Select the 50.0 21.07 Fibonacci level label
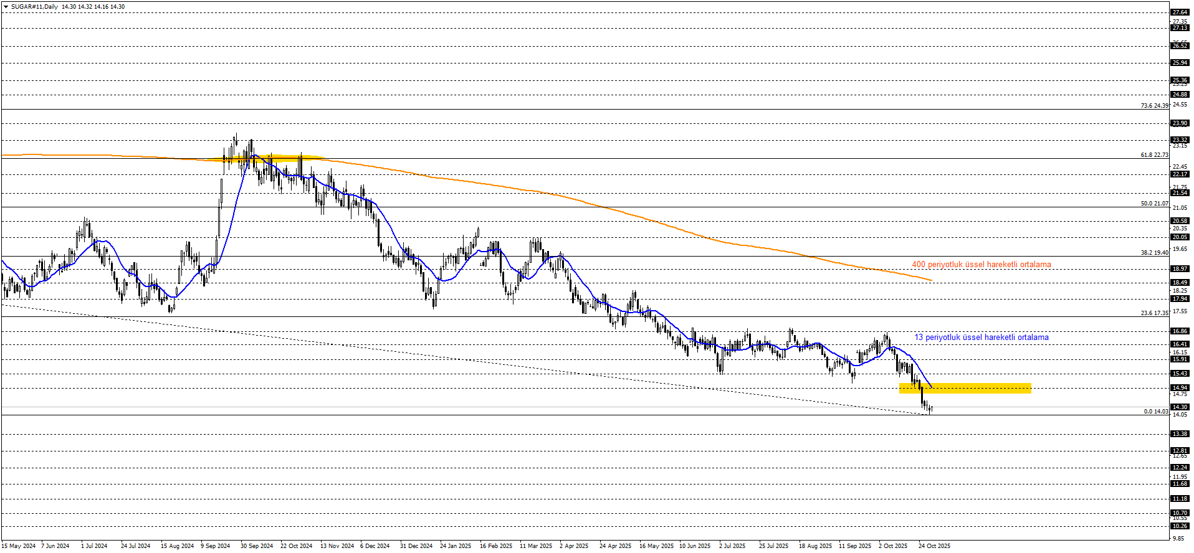Screen dimensions: 1194x553 pos(1154,203)
